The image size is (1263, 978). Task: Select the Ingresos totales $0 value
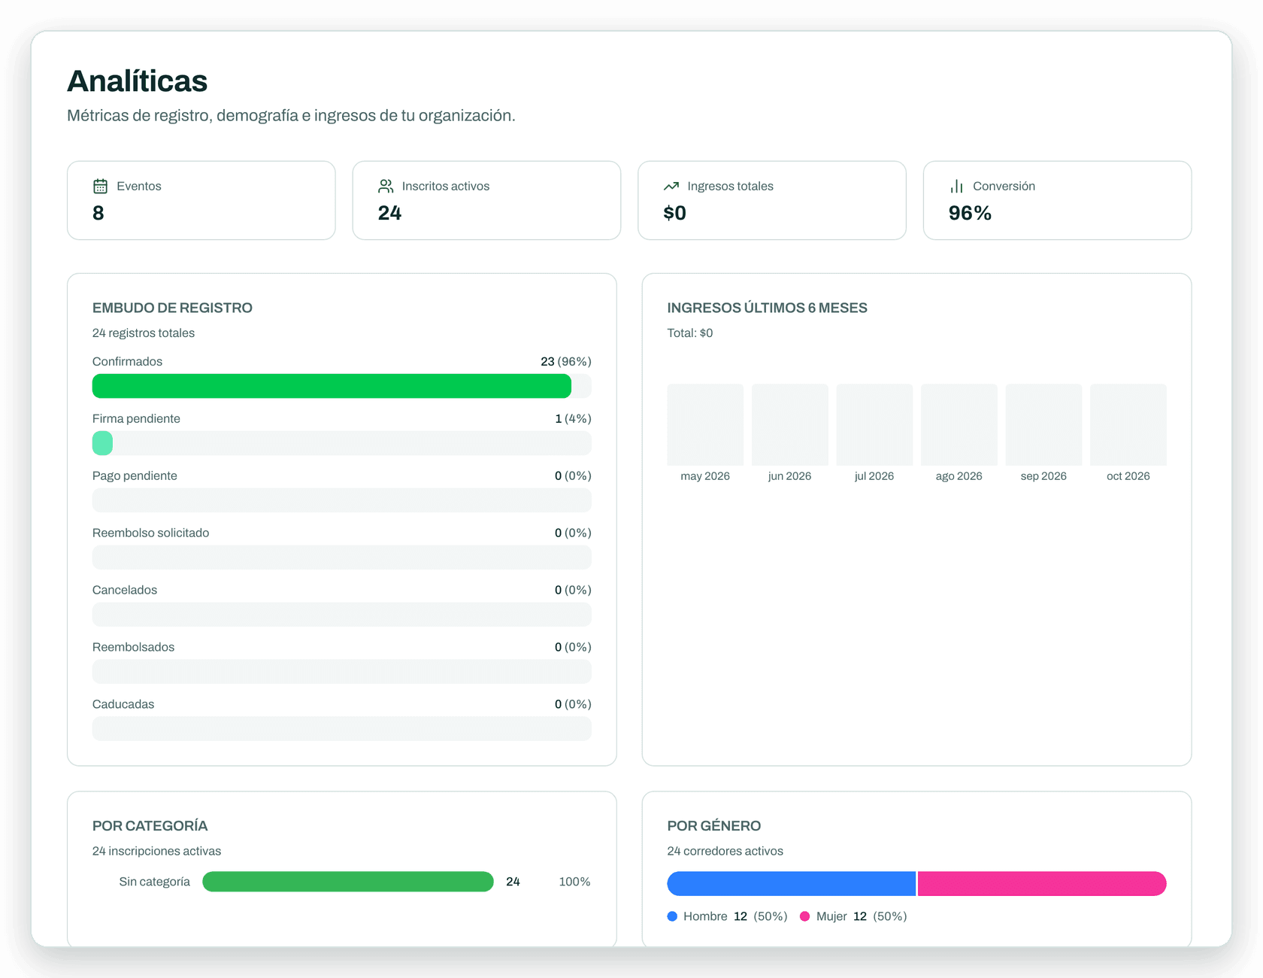pos(674,213)
